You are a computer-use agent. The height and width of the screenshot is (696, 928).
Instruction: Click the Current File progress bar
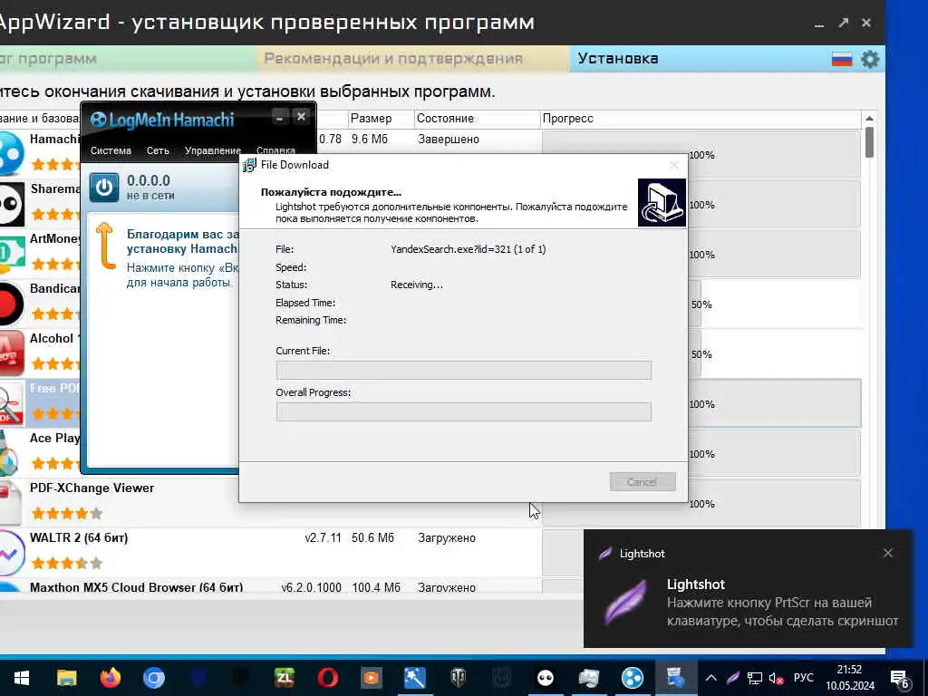(463, 371)
